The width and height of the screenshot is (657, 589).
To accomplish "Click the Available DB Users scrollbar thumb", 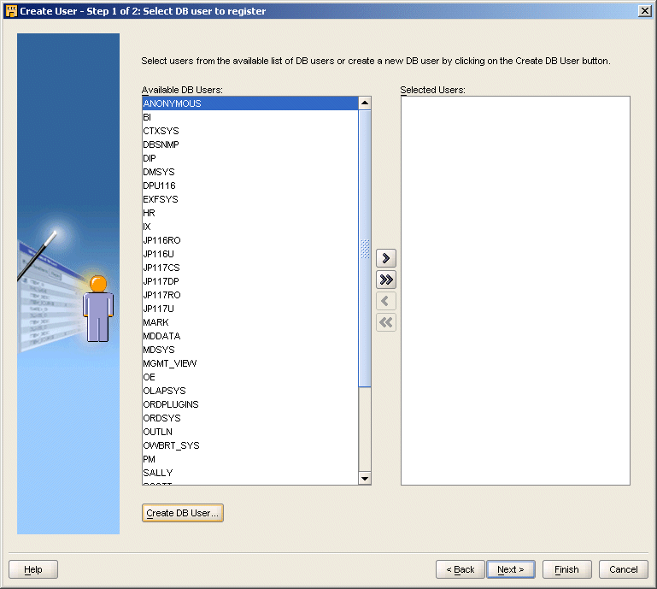I will tap(365, 248).
